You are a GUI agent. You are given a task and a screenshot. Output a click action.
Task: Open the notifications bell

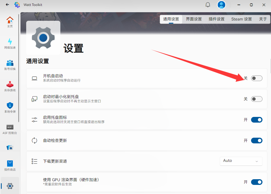[x=208, y=5]
